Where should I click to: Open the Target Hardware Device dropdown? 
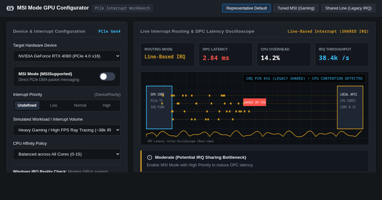coord(67,56)
